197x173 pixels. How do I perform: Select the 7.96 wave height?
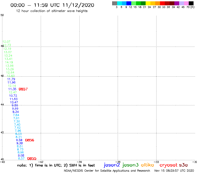(x=18, y=131)
